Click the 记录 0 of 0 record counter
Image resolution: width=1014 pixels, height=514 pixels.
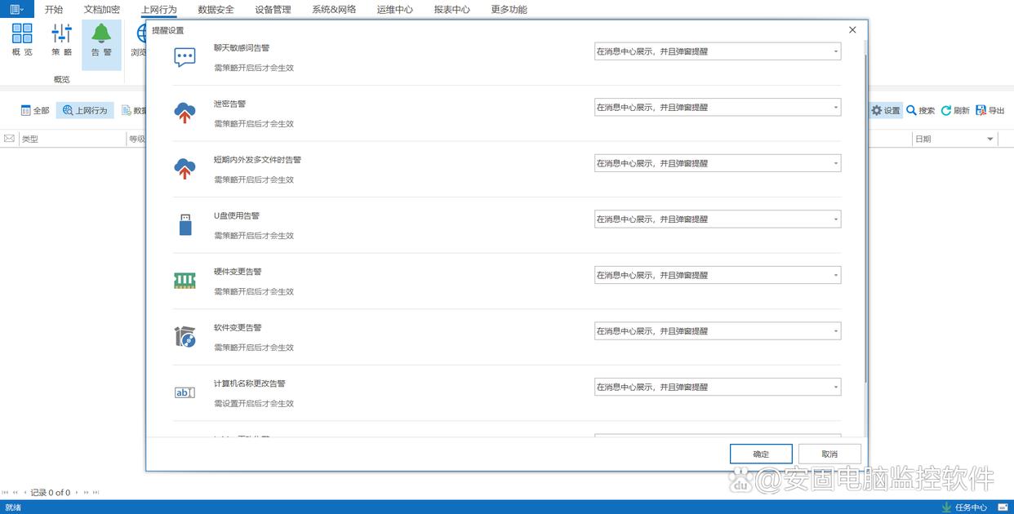(51, 493)
